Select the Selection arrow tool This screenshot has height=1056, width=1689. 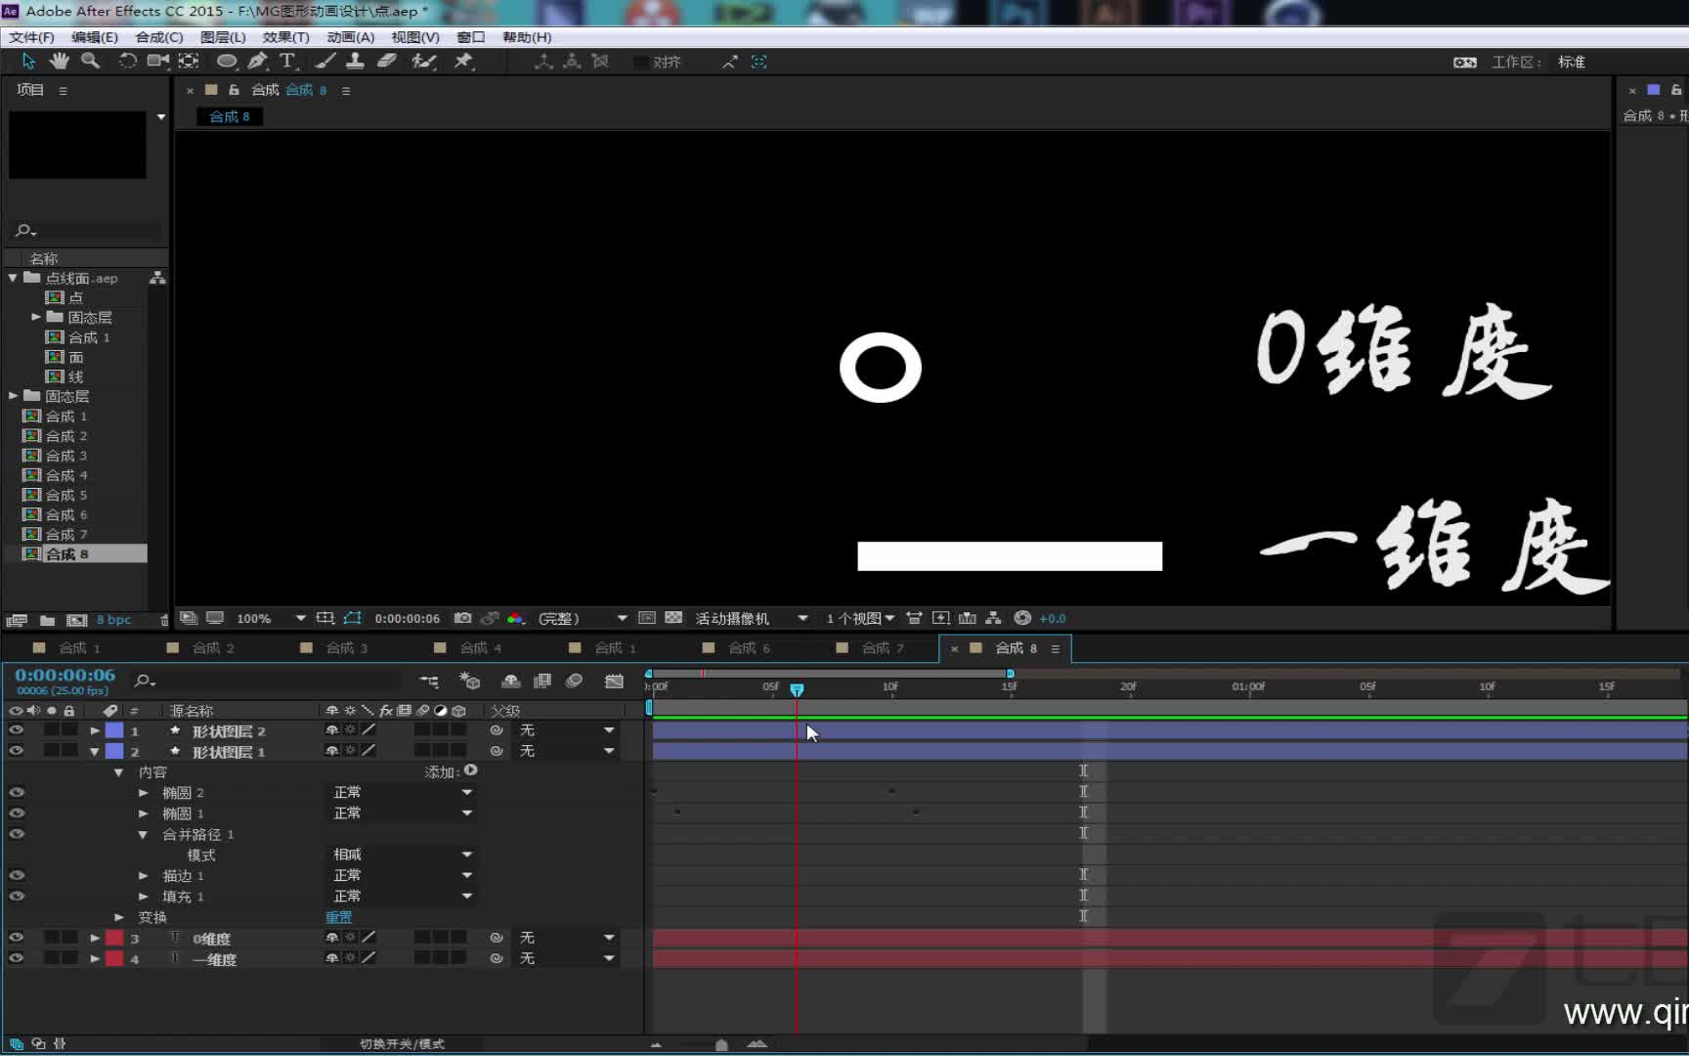[x=28, y=61]
